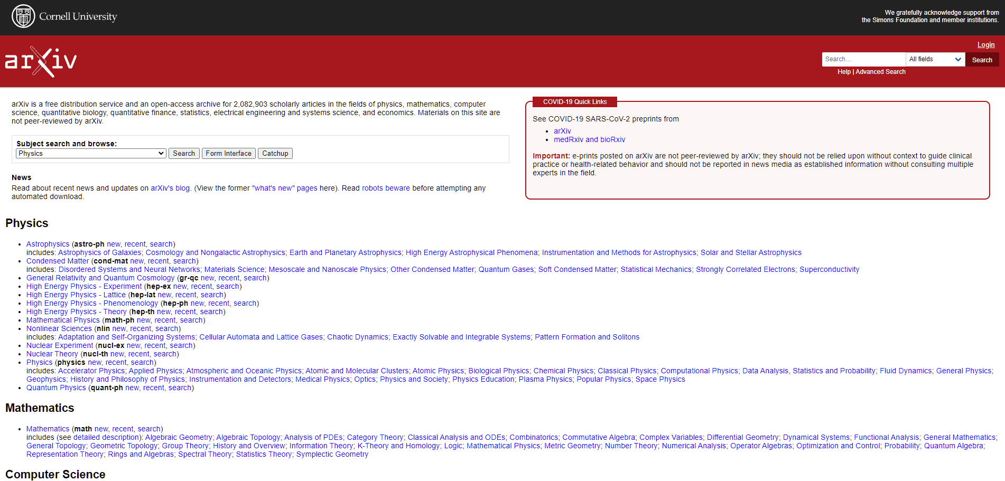Image resolution: width=1005 pixels, height=481 pixels.
Task: Open Space Physics subcategory link
Action: click(x=660, y=379)
